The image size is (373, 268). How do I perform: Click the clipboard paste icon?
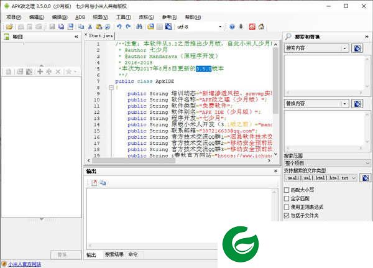click(x=99, y=27)
